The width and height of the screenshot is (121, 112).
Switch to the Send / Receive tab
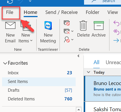click(62, 12)
